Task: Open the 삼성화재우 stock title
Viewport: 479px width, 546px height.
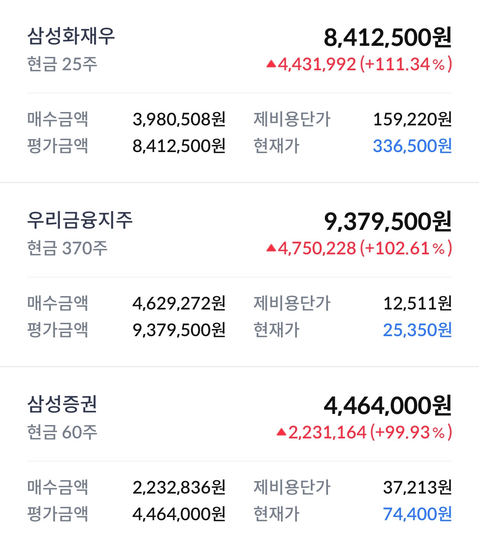Action: (71, 36)
